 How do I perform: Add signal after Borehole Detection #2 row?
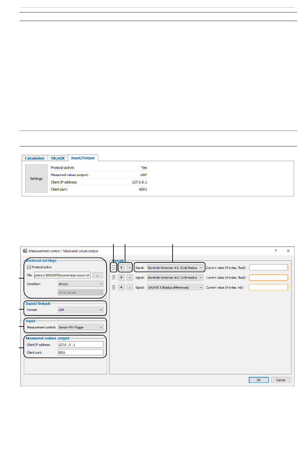point(122,278)
